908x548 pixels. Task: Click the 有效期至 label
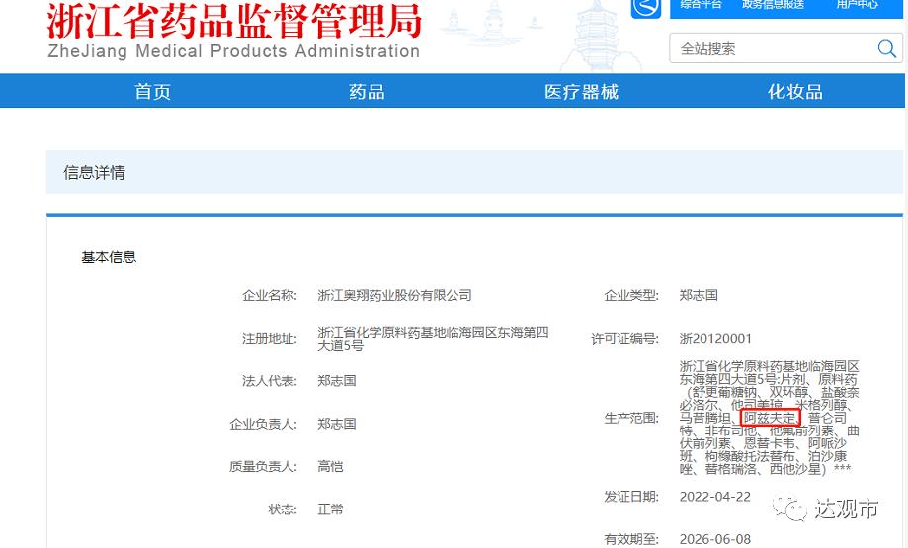[631, 539]
